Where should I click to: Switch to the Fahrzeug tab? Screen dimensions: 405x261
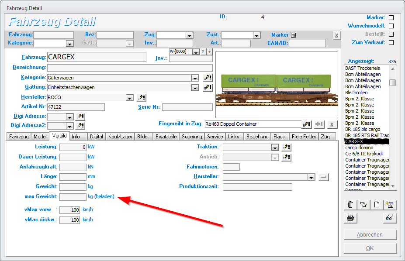click(x=19, y=137)
